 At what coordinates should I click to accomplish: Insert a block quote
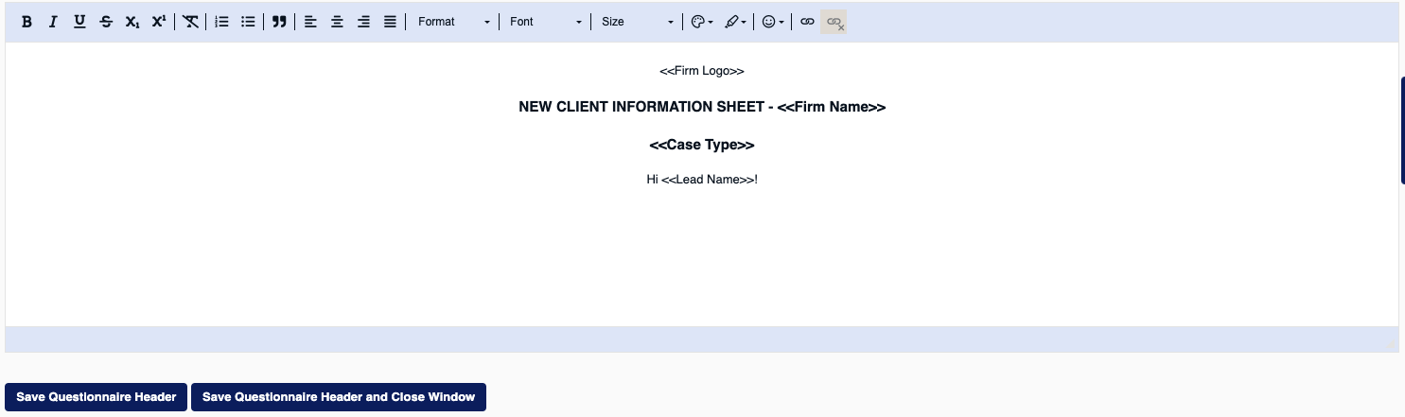pos(279,22)
